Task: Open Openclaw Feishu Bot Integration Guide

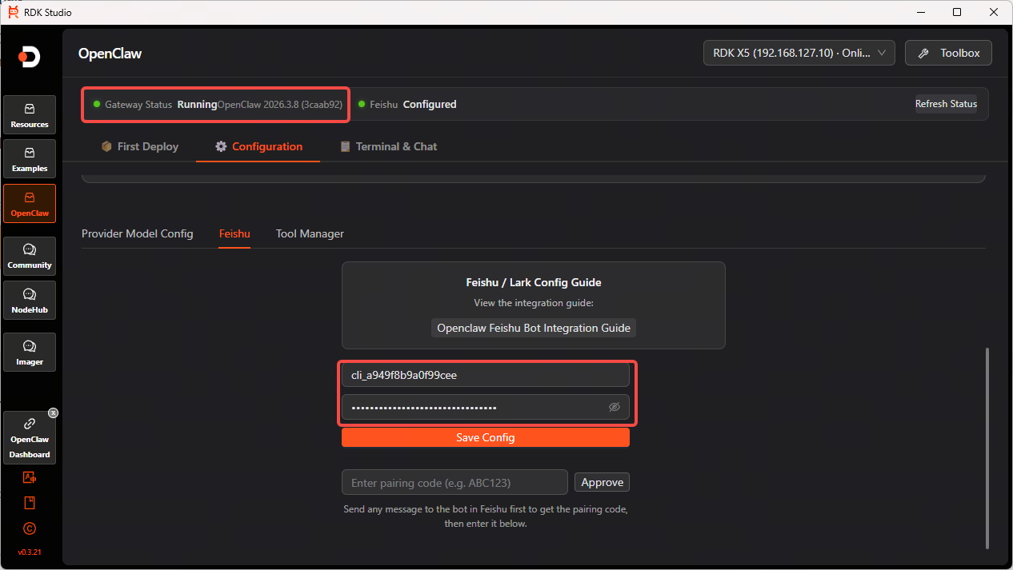Action: point(534,328)
